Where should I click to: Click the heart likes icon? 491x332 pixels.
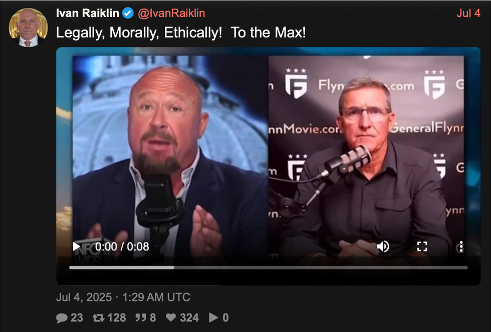pyautogui.click(x=171, y=317)
